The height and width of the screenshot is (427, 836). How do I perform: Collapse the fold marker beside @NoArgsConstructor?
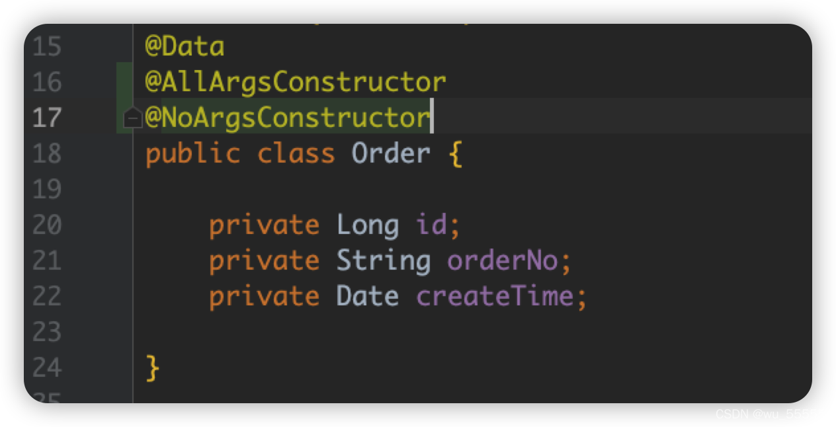pyautogui.click(x=133, y=118)
